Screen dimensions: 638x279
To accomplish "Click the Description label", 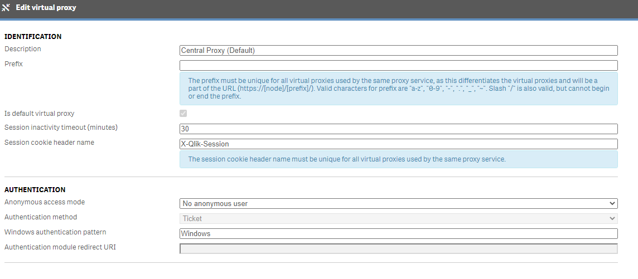I will click(23, 49).
